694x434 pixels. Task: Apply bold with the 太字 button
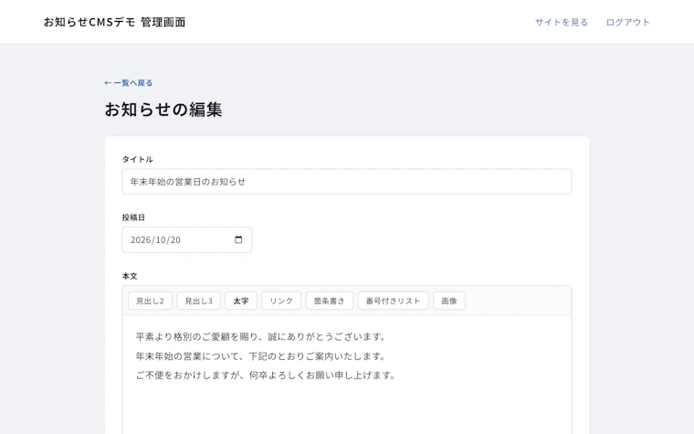coord(241,301)
